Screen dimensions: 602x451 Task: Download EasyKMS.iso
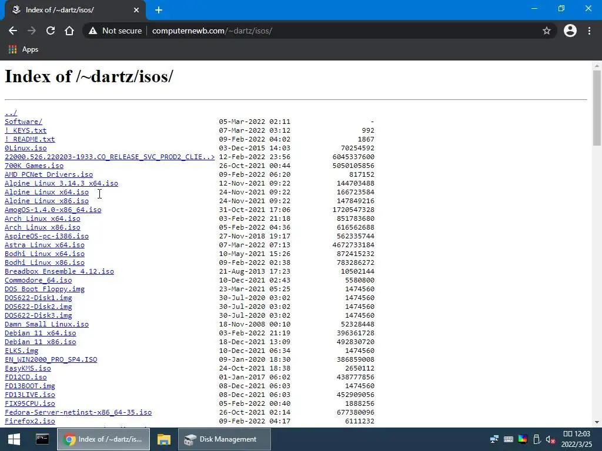(x=28, y=369)
